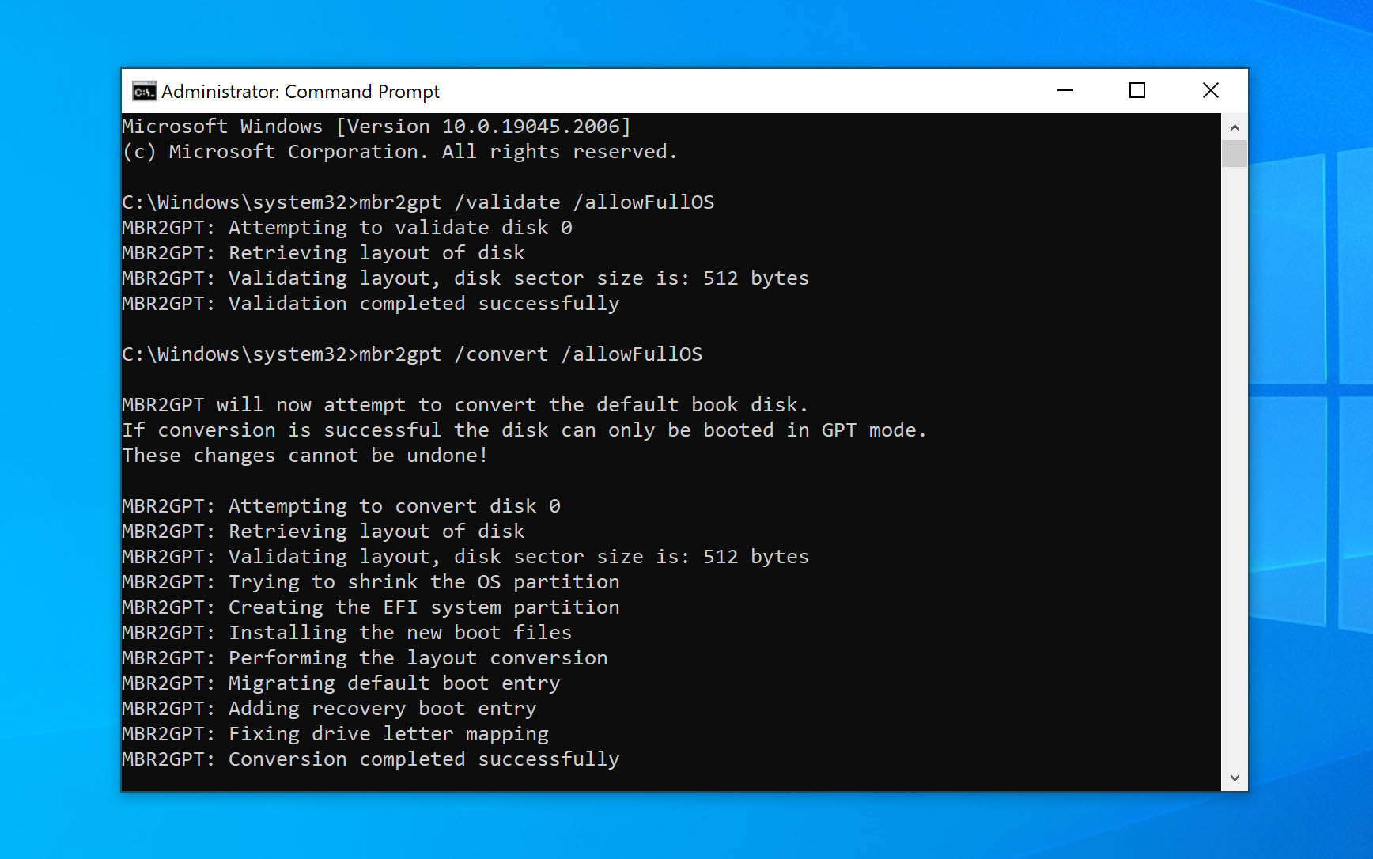
Task: Click the first 'Retrieving layout of disk' line
Action: pyautogui.click(x=323, y=253)
